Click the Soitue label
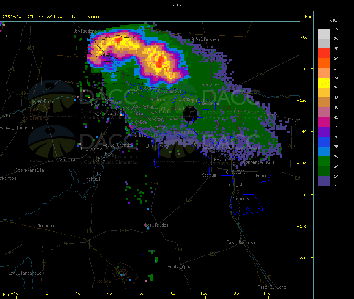Screen dimensions: 354x299 click(209, 175)
